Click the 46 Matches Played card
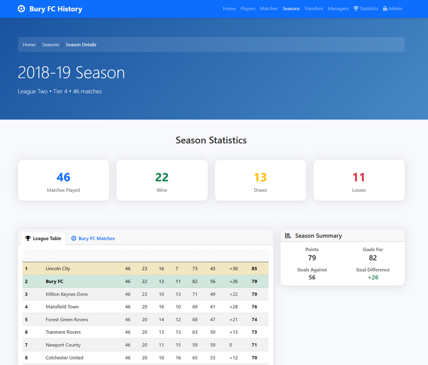 63,180
